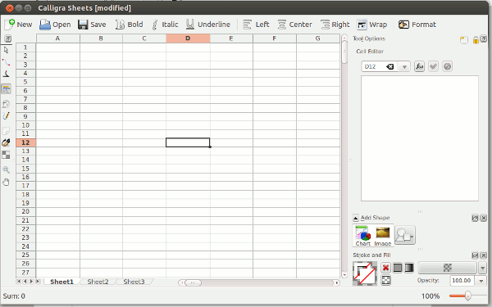Collapse the Add Shape panel arrow
Viewport: 492px width, 307px height.
click(x=356, y=218)
